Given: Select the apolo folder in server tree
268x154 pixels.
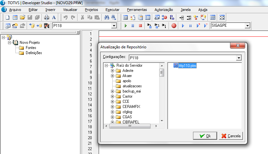Looking at the screenshot, I should click(127, 81).
